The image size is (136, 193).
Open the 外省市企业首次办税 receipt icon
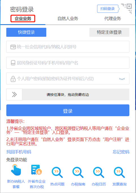36,170
